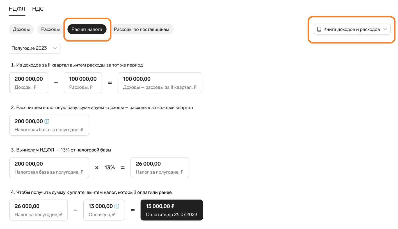Screen dimensions: 398x229
Task: Click step 2 Налоговая база за полугодие box
Action: coord(49,125)
